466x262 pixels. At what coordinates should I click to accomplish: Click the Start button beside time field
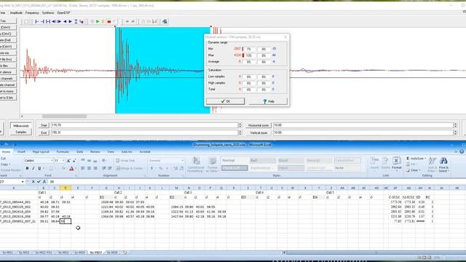(x=44, y=125)
